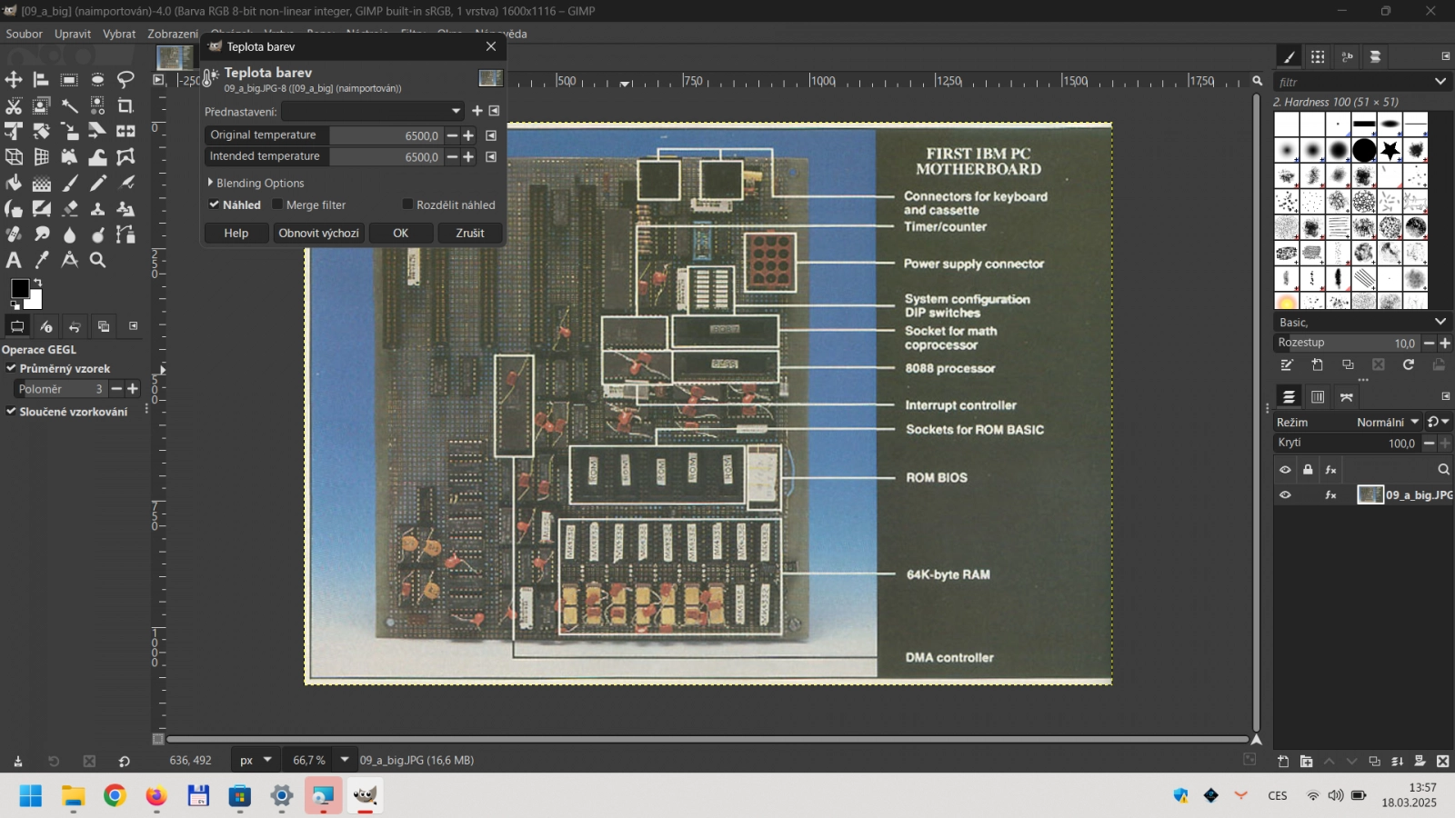This screenshot has height=818, width=1455.
Task: Switch to the Layers tab
Action: coord(1289,396)
